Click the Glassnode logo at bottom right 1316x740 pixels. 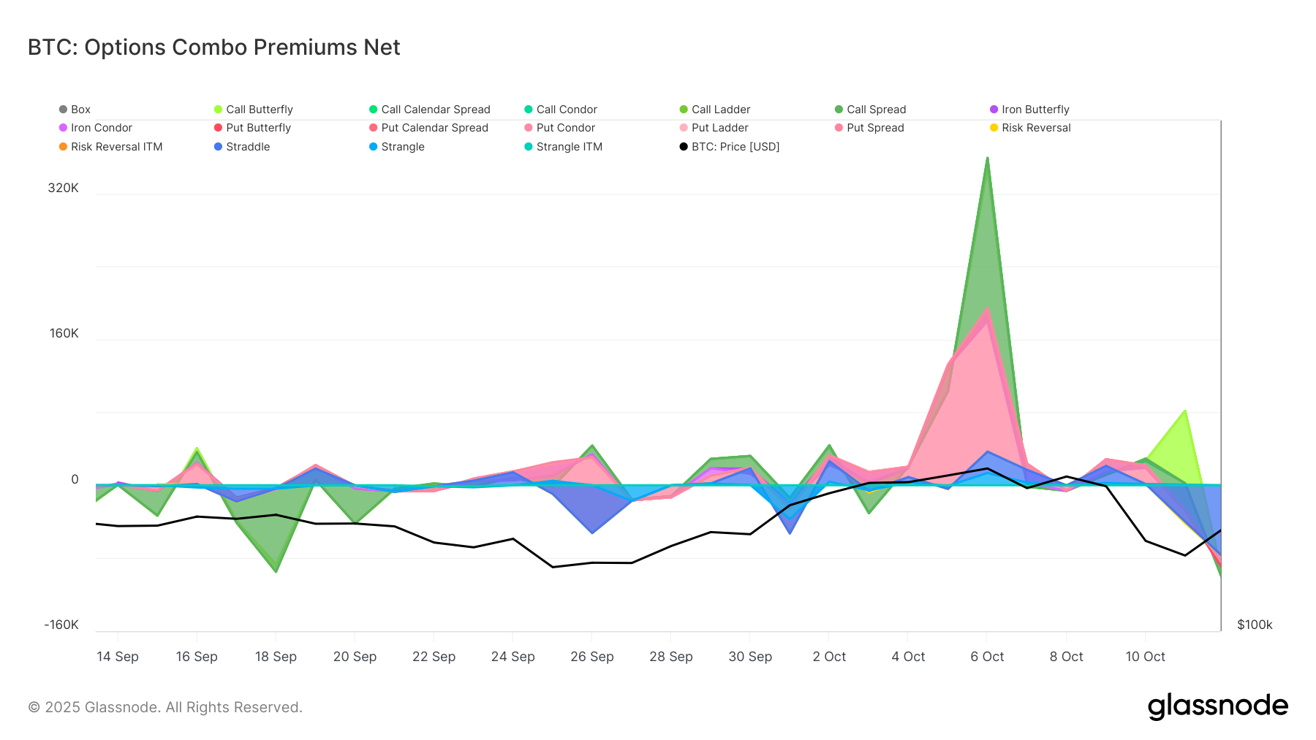click(x=1219, y=706)
